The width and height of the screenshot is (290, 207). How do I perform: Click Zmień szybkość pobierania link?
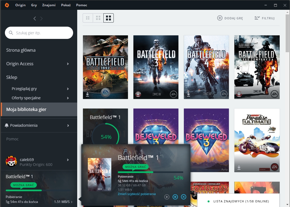coord(137,194)
